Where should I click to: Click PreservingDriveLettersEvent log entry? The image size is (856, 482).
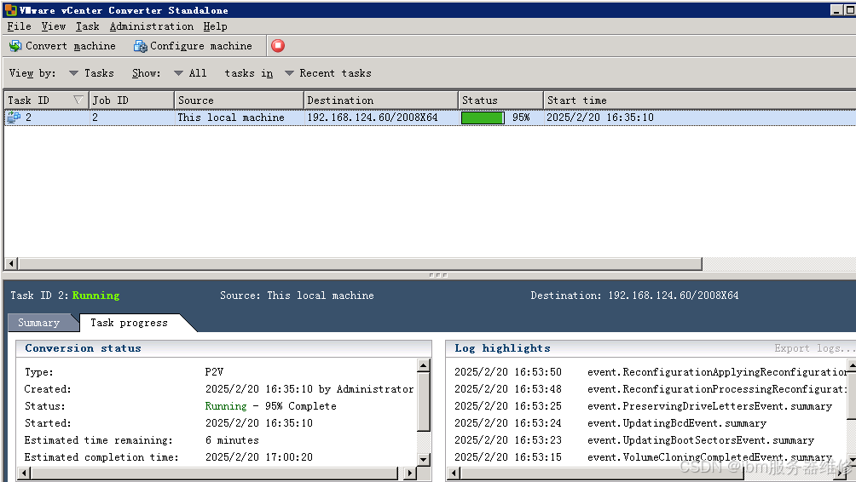coord(643,405)
